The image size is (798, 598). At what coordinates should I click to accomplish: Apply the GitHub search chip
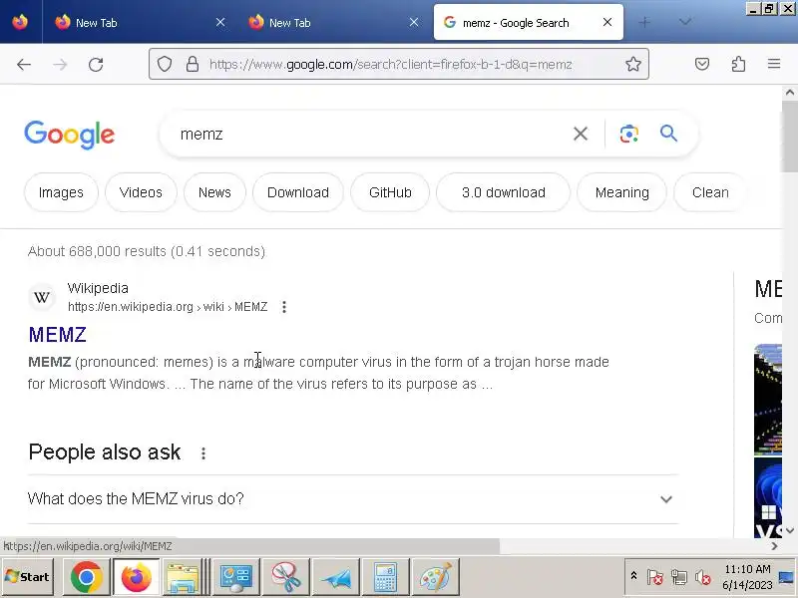pos(390,192)
